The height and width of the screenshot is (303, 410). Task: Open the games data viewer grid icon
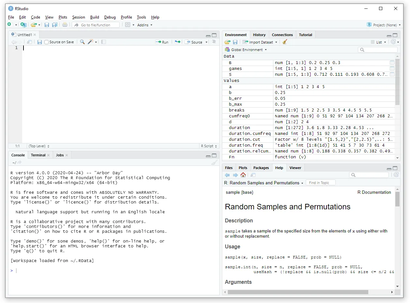coord(392,69)
